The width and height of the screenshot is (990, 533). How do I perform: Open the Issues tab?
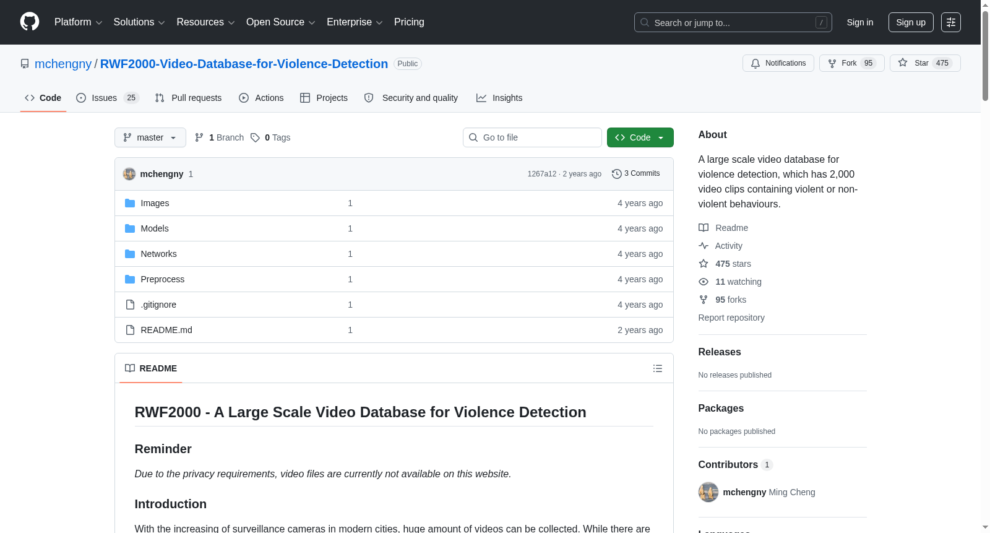(108, 98)
